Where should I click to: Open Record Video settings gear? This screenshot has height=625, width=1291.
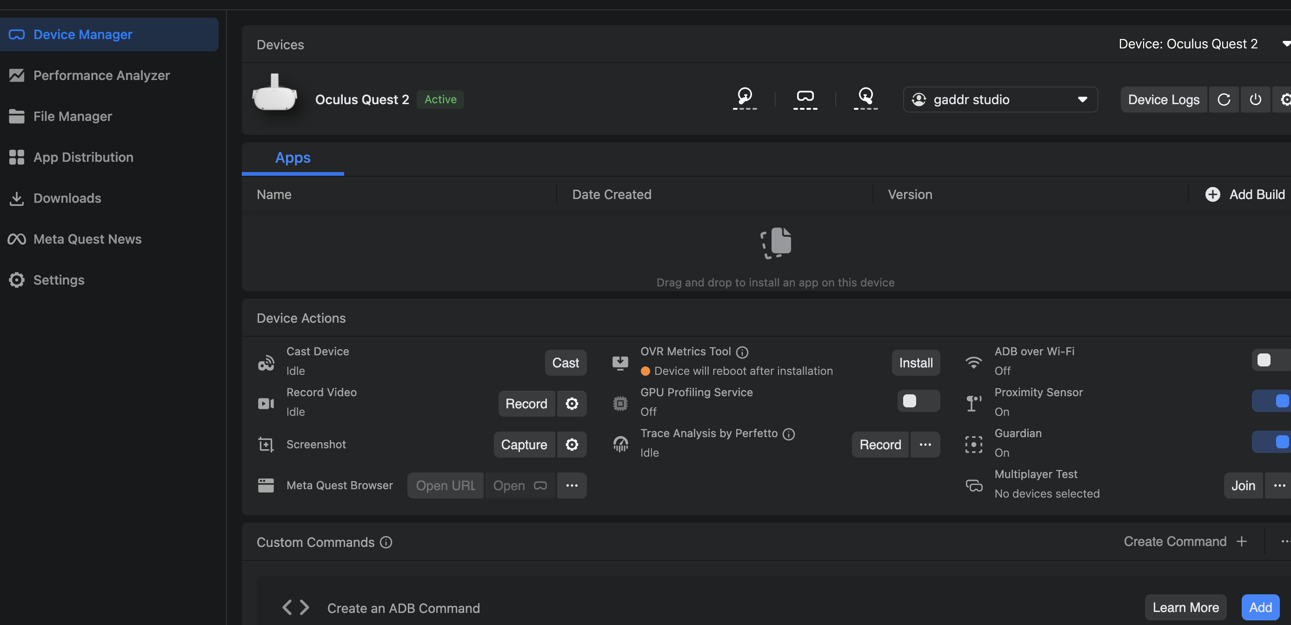point(572,404)
